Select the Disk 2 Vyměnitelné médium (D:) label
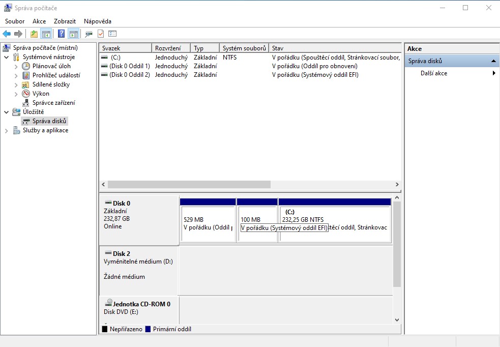The height and width of the screenshot is (347, 500). pos(139,271)
